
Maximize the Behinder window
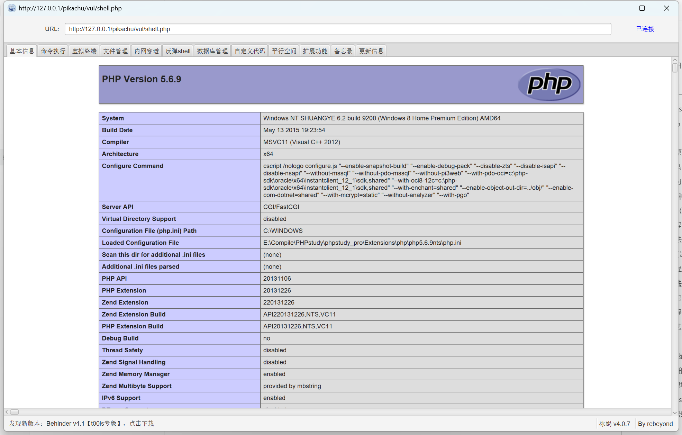point(642,8)
